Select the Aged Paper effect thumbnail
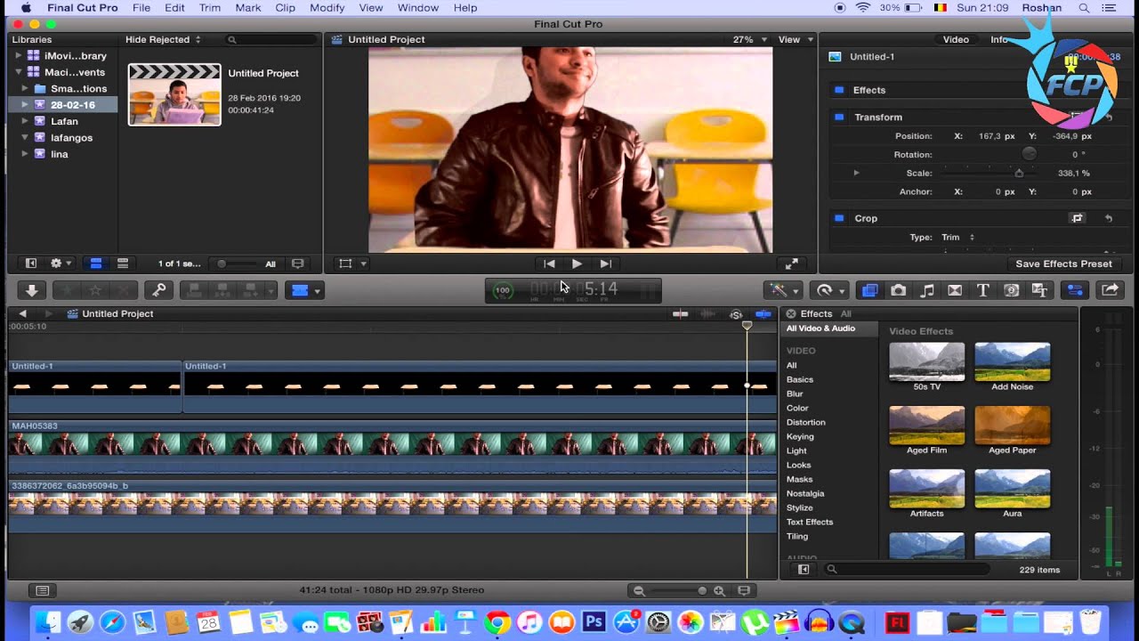The image size is (1139, 641). pyautogui.click(x=1012, y=426)
